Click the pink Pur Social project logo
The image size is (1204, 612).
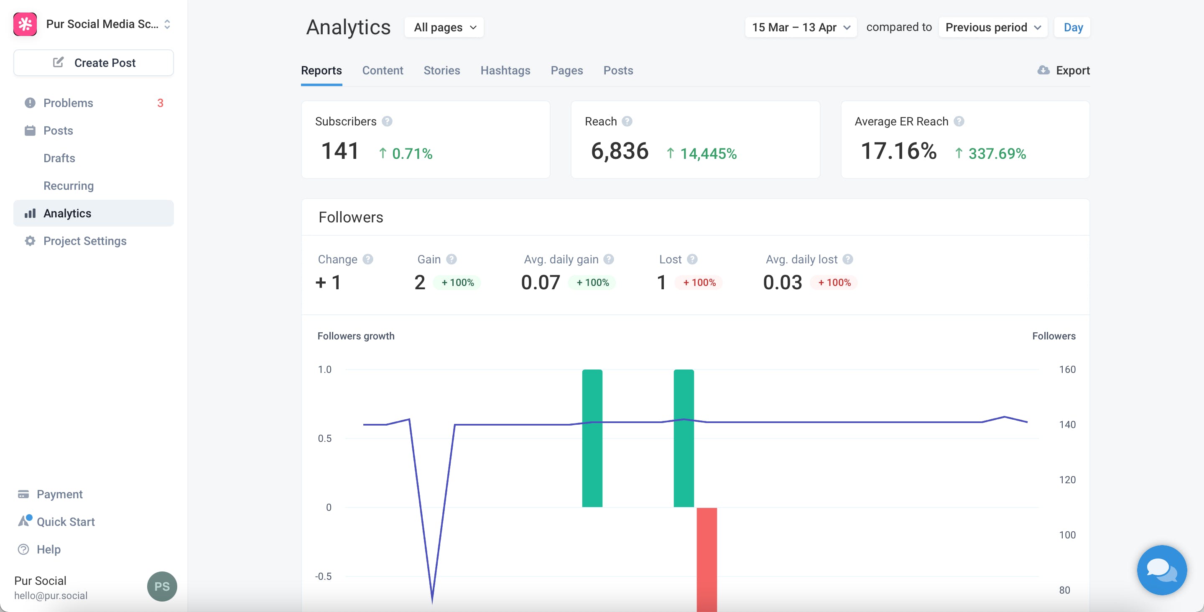(25, 24)
